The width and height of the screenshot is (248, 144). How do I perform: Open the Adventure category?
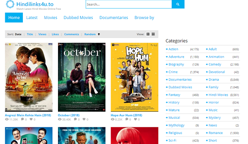[176, 57]
